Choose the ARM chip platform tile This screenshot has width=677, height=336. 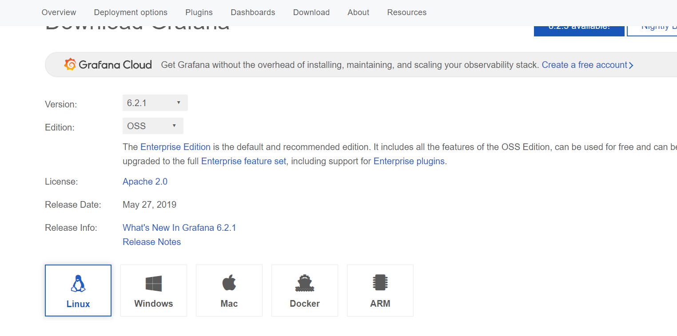(380, 291)
